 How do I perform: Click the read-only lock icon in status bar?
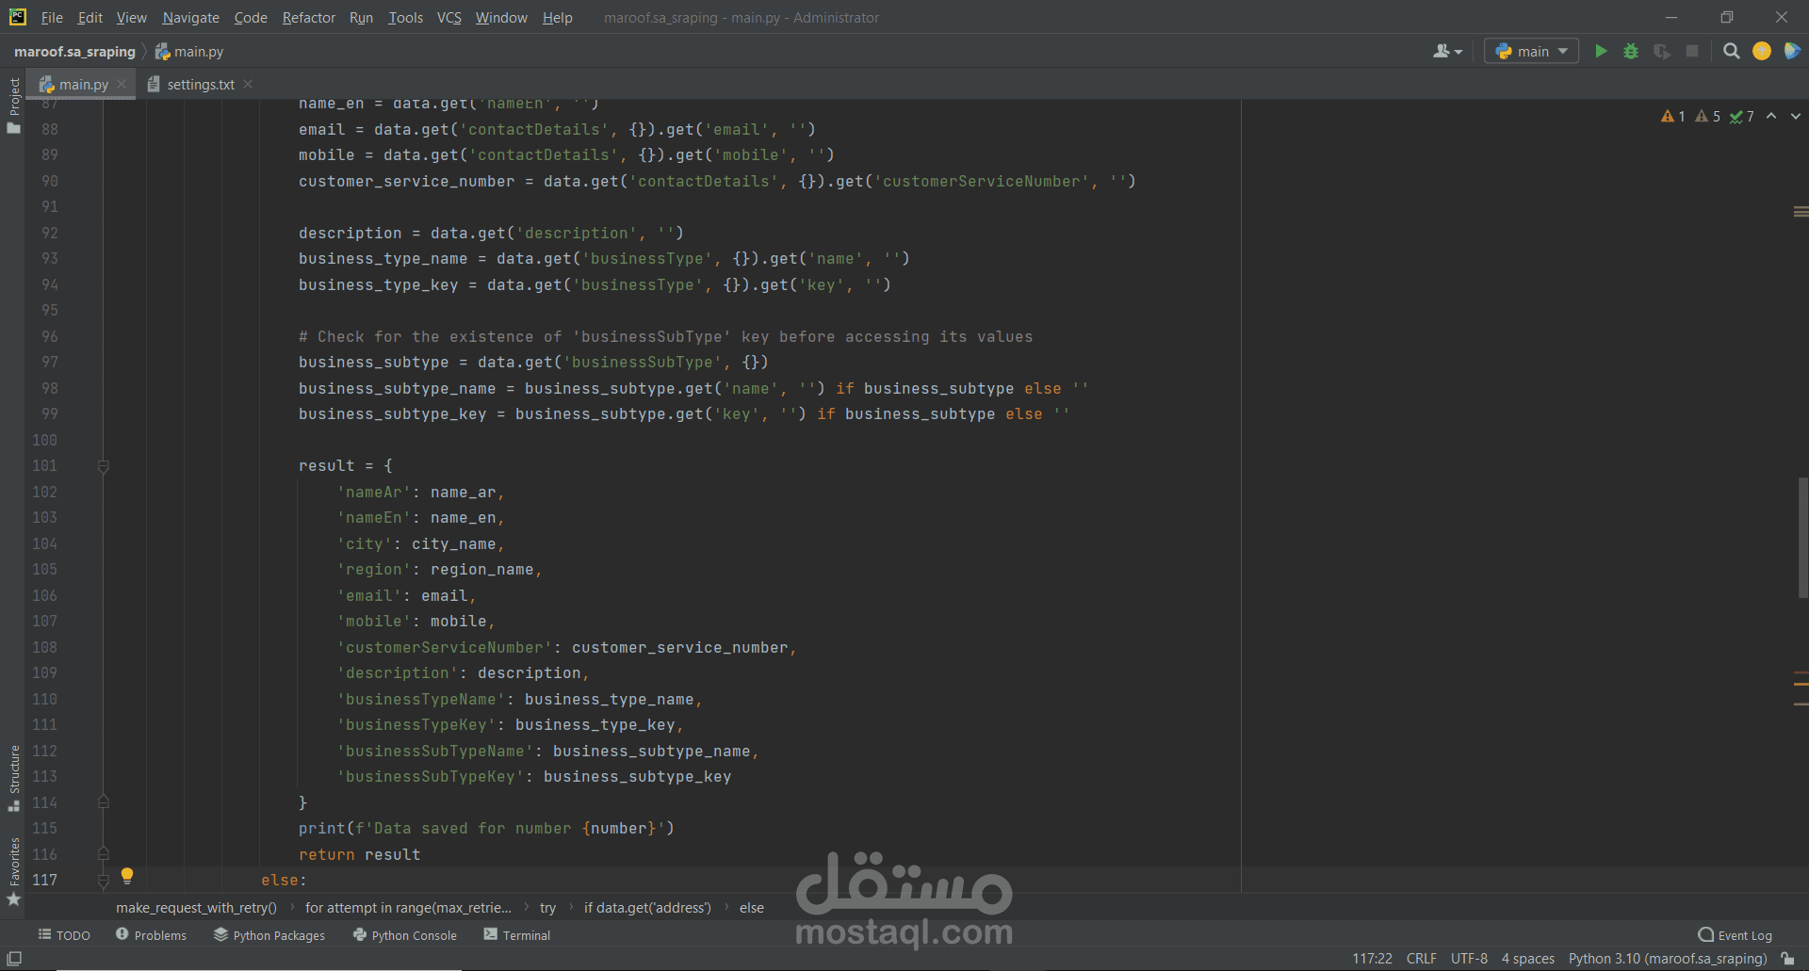tap(1787, 959)
